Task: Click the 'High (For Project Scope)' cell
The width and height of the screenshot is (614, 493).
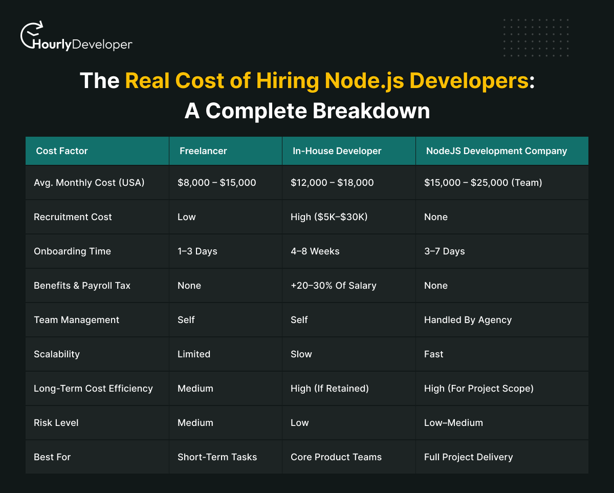Action: pyautogui.click(x=479, y=389)
